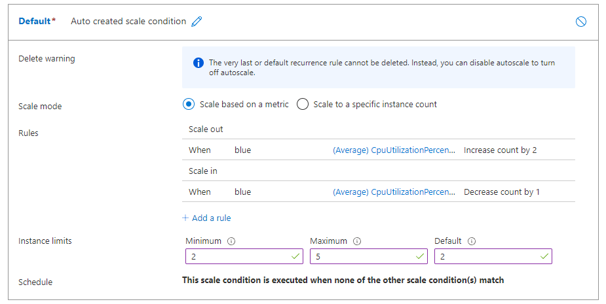
Task: Click the plus icon for Add a rule
Action: coord(185,218)
